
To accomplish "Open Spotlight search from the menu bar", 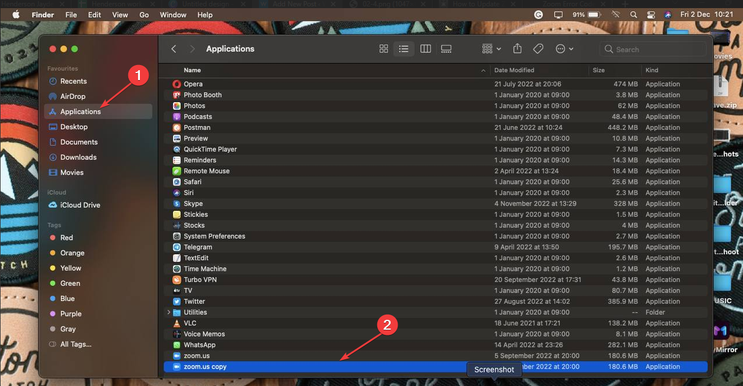I will tap(633, 15).
